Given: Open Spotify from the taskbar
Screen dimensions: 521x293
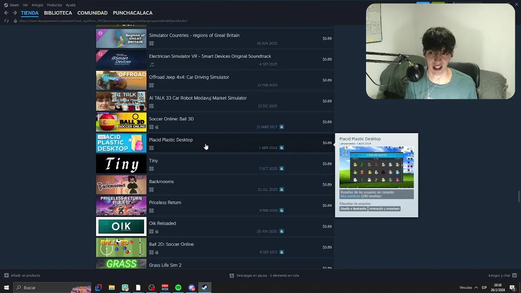Looking at the screenshot, I should [x=178, y=288].
